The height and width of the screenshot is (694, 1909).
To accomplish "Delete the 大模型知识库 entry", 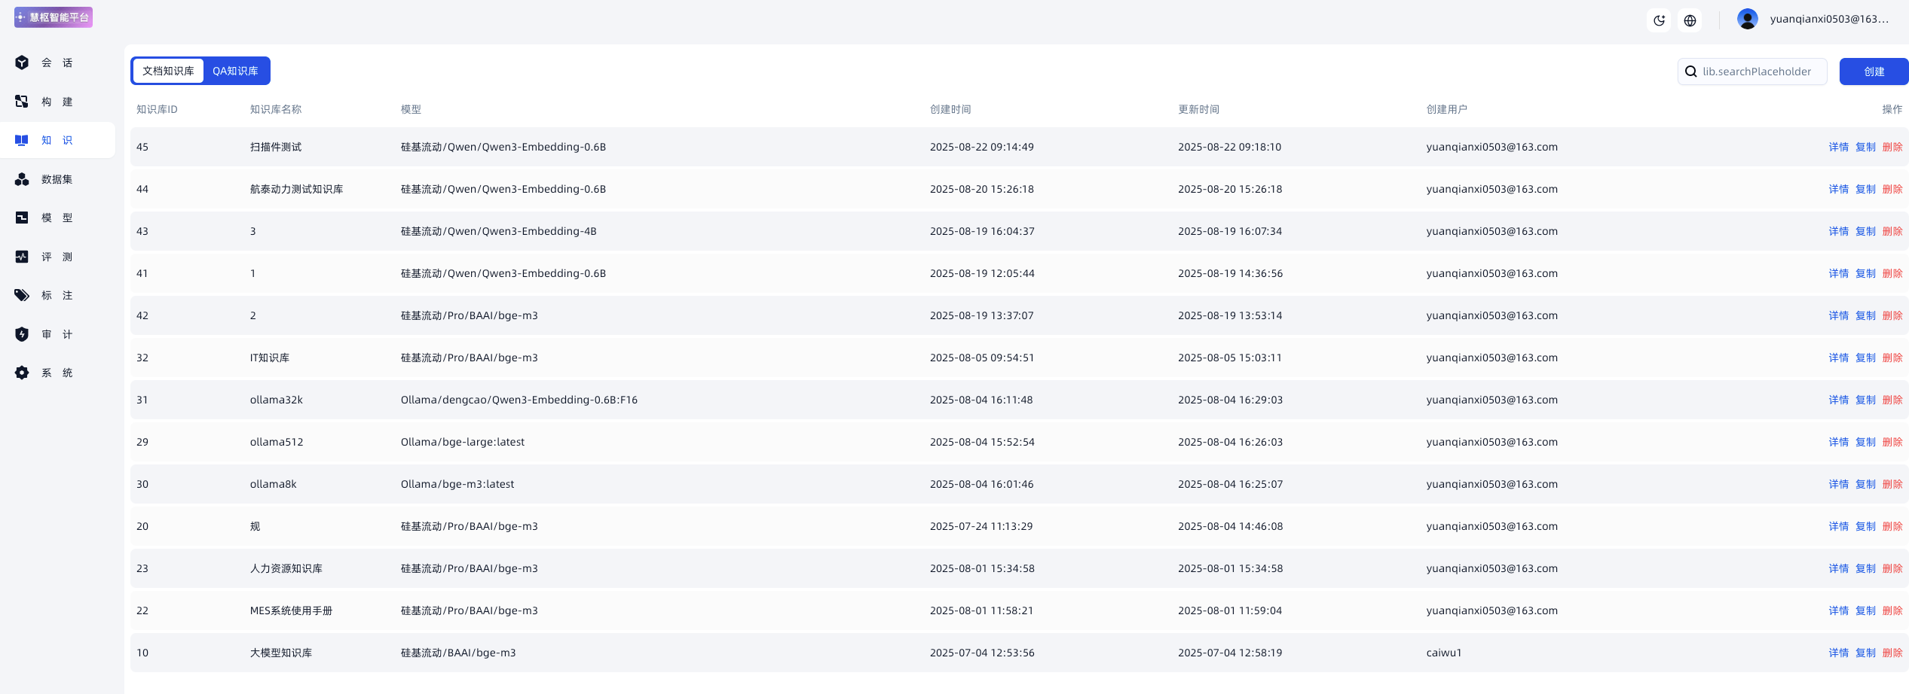I will click(1892, 653).
